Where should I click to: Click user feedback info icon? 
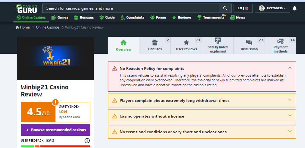pyautogui.click(x=87, y=141)
